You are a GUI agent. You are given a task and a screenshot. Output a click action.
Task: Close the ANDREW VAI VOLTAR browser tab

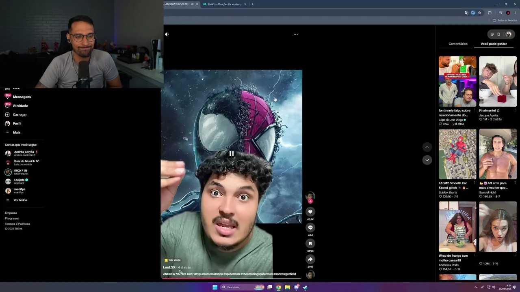click(x=197, y=4)
